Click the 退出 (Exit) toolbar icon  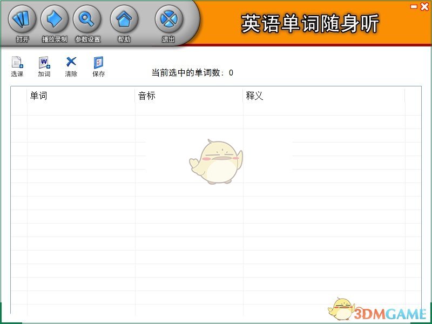click(x=168, y=21)
